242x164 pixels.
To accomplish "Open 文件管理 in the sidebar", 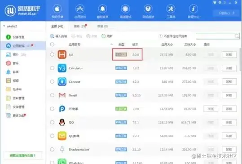I will coord(15,106).
